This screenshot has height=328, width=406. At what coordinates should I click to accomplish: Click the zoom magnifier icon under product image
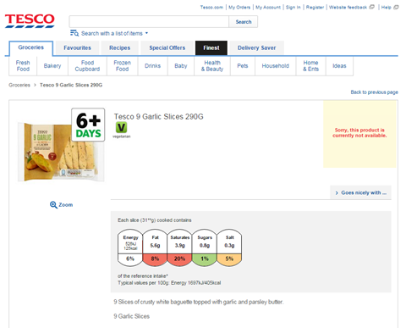pos(53,205)
